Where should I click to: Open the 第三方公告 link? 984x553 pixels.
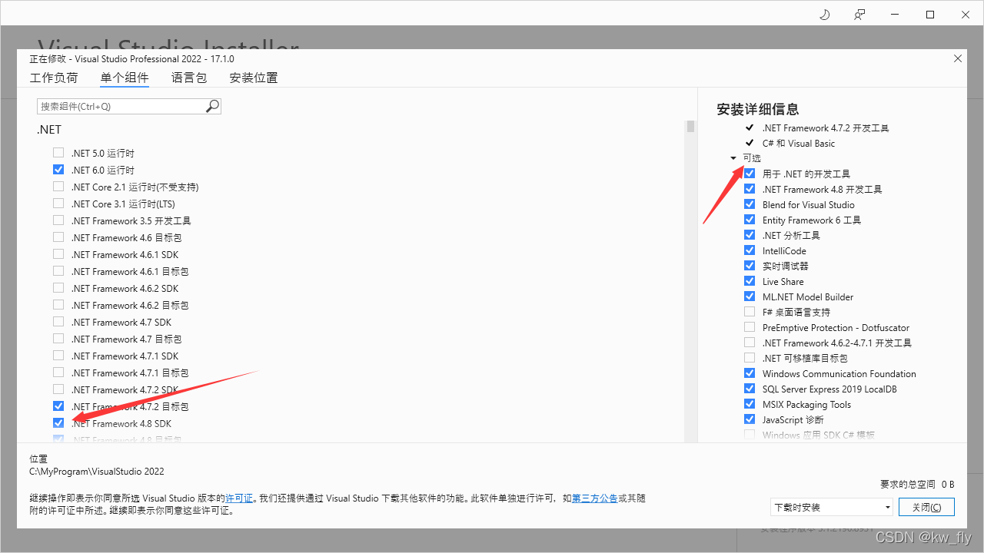point(594,498)
